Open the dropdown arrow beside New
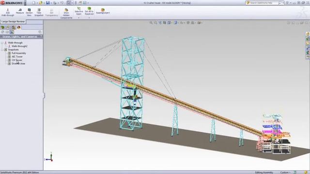The width and height of the screenshot is (310, 174). pyautogui.click(x=37, y=3)
